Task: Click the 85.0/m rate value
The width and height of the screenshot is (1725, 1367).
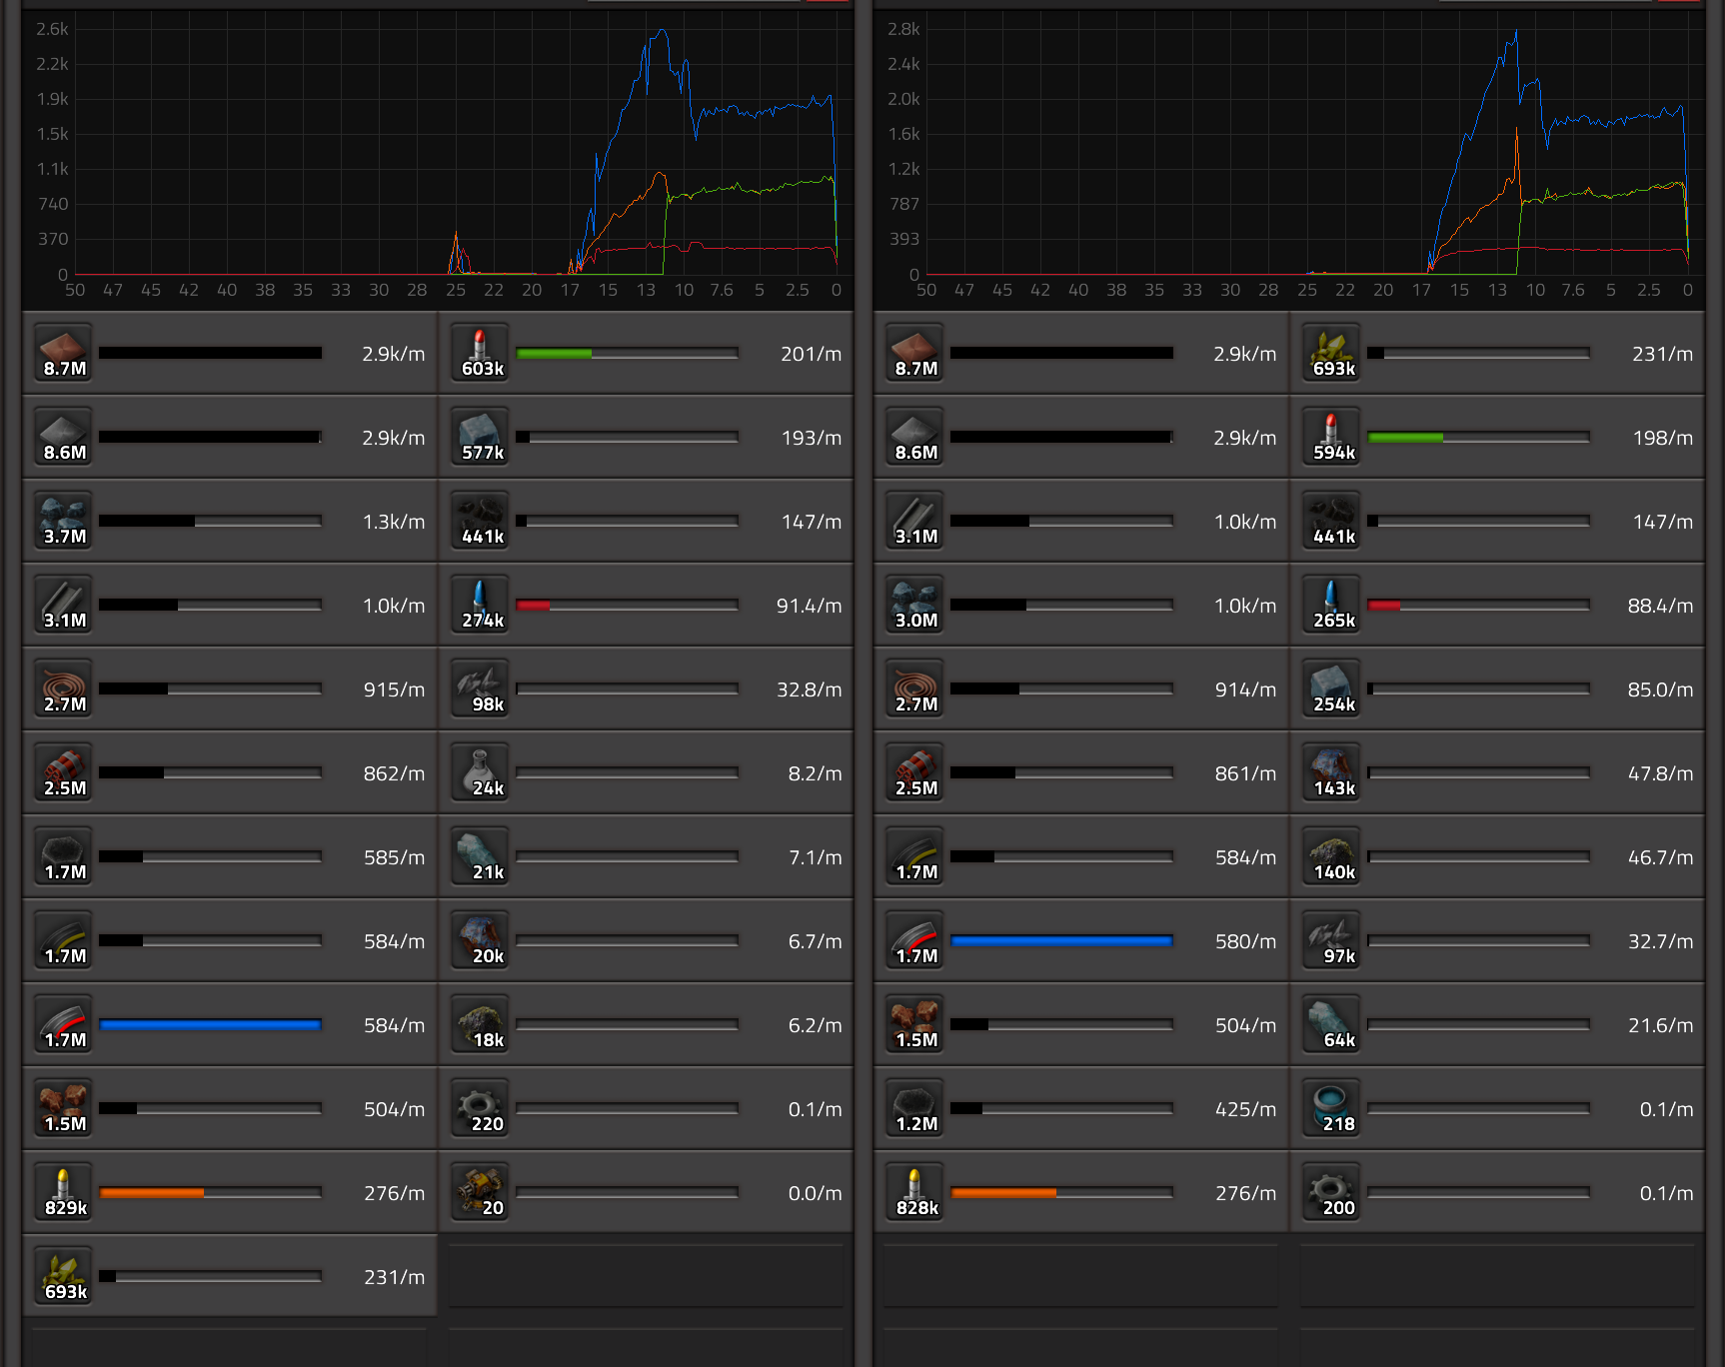Action: [1661, 689]
